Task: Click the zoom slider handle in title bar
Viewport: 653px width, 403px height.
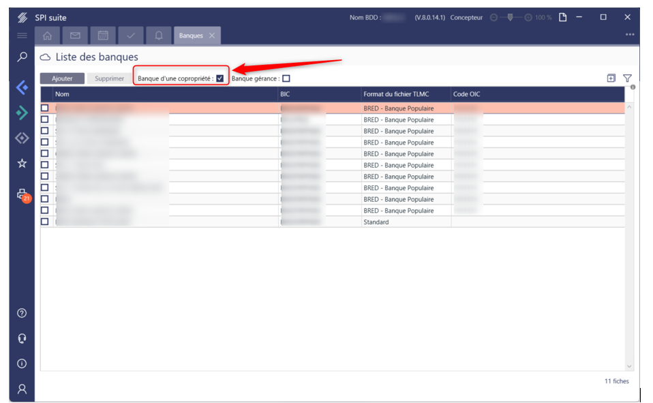Action: pyautogui.click(x=510, y=17)
